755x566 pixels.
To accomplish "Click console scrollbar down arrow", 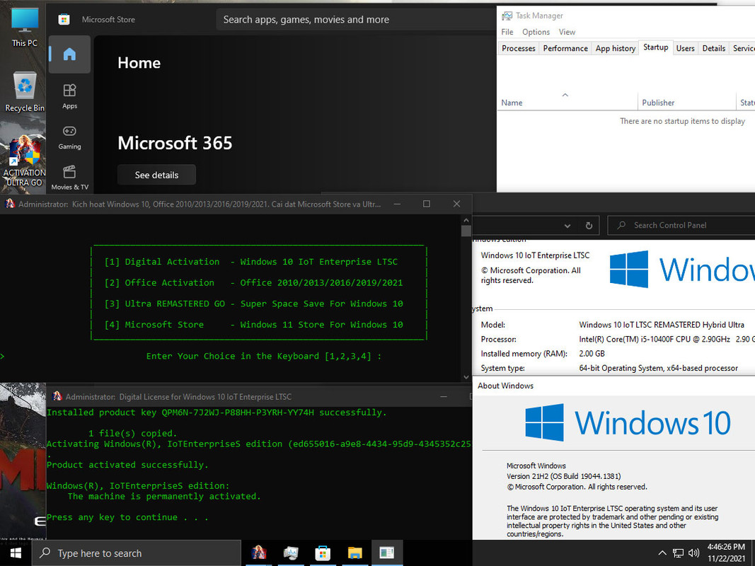I will (466, 377).
